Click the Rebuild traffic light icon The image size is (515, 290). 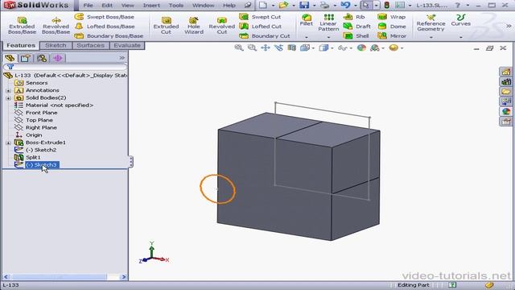pyautogui.click(x=387, y=6)
